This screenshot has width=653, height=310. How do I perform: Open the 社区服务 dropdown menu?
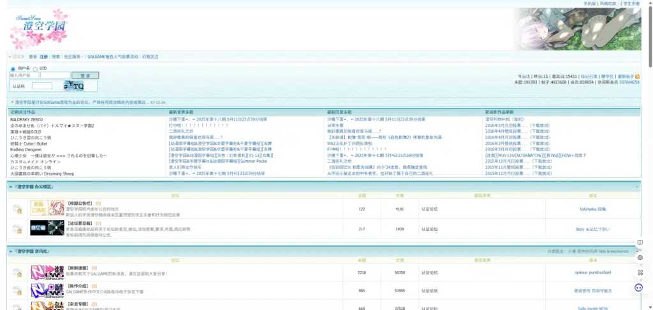pyautogui.click(x=73, y=57)
